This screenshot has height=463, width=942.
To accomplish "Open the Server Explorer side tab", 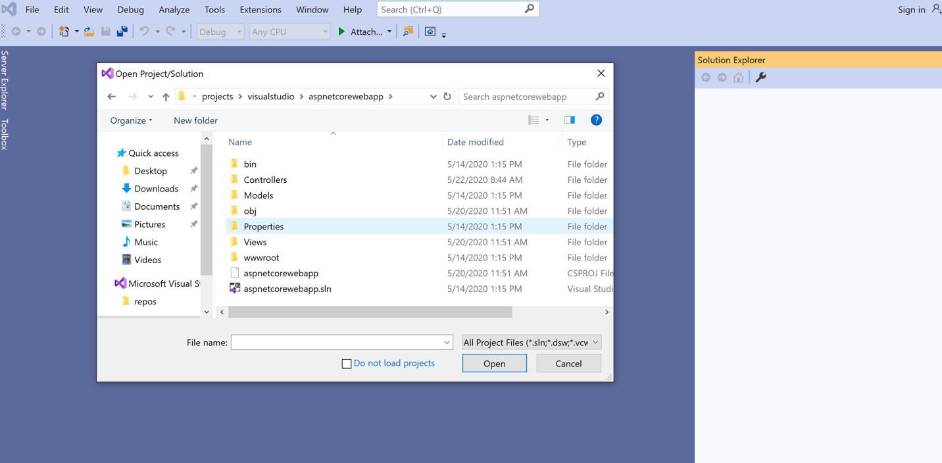I will click(x=5, y=80).
